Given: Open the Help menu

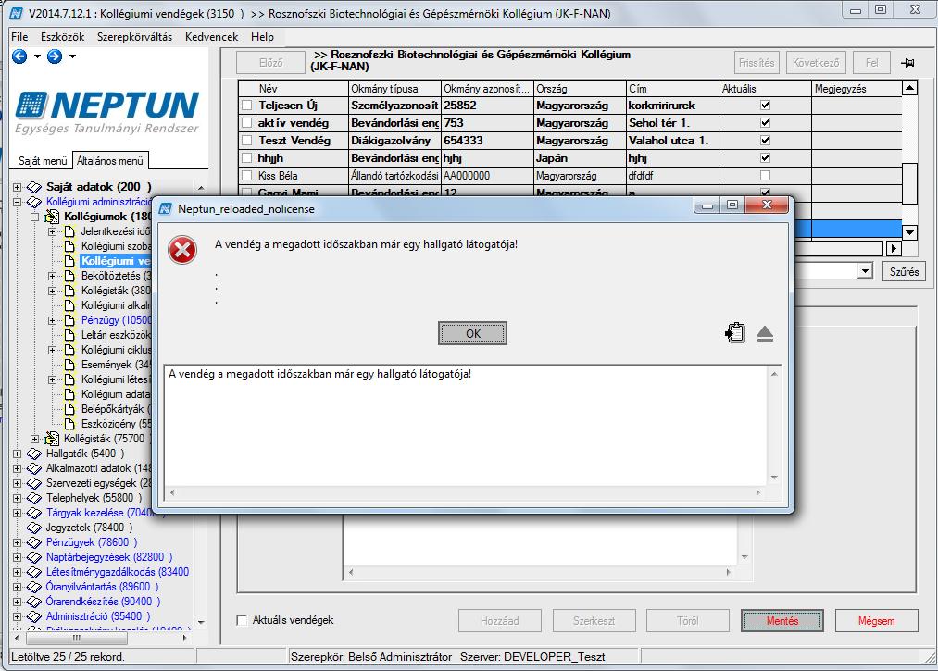Looking at the screenshot, I should point(262,36).
